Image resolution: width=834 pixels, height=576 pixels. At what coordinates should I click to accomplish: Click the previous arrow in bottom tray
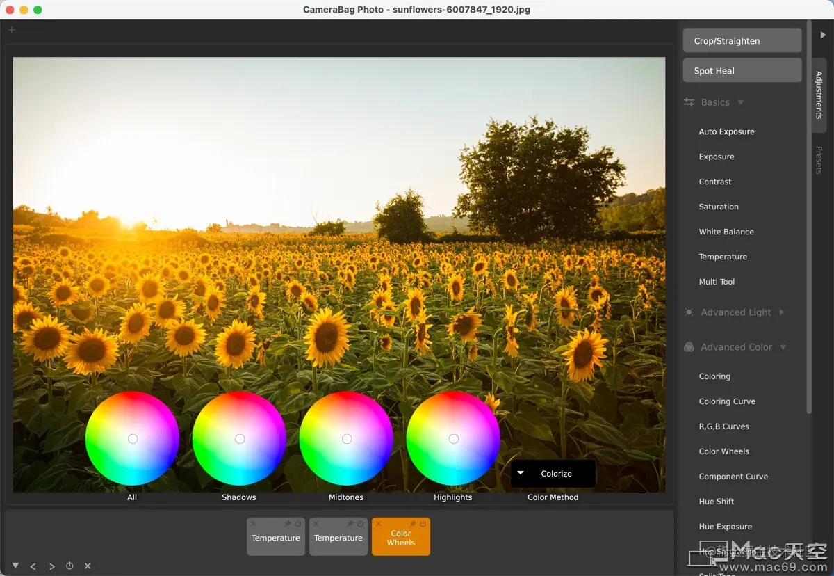tap(33, 566)
